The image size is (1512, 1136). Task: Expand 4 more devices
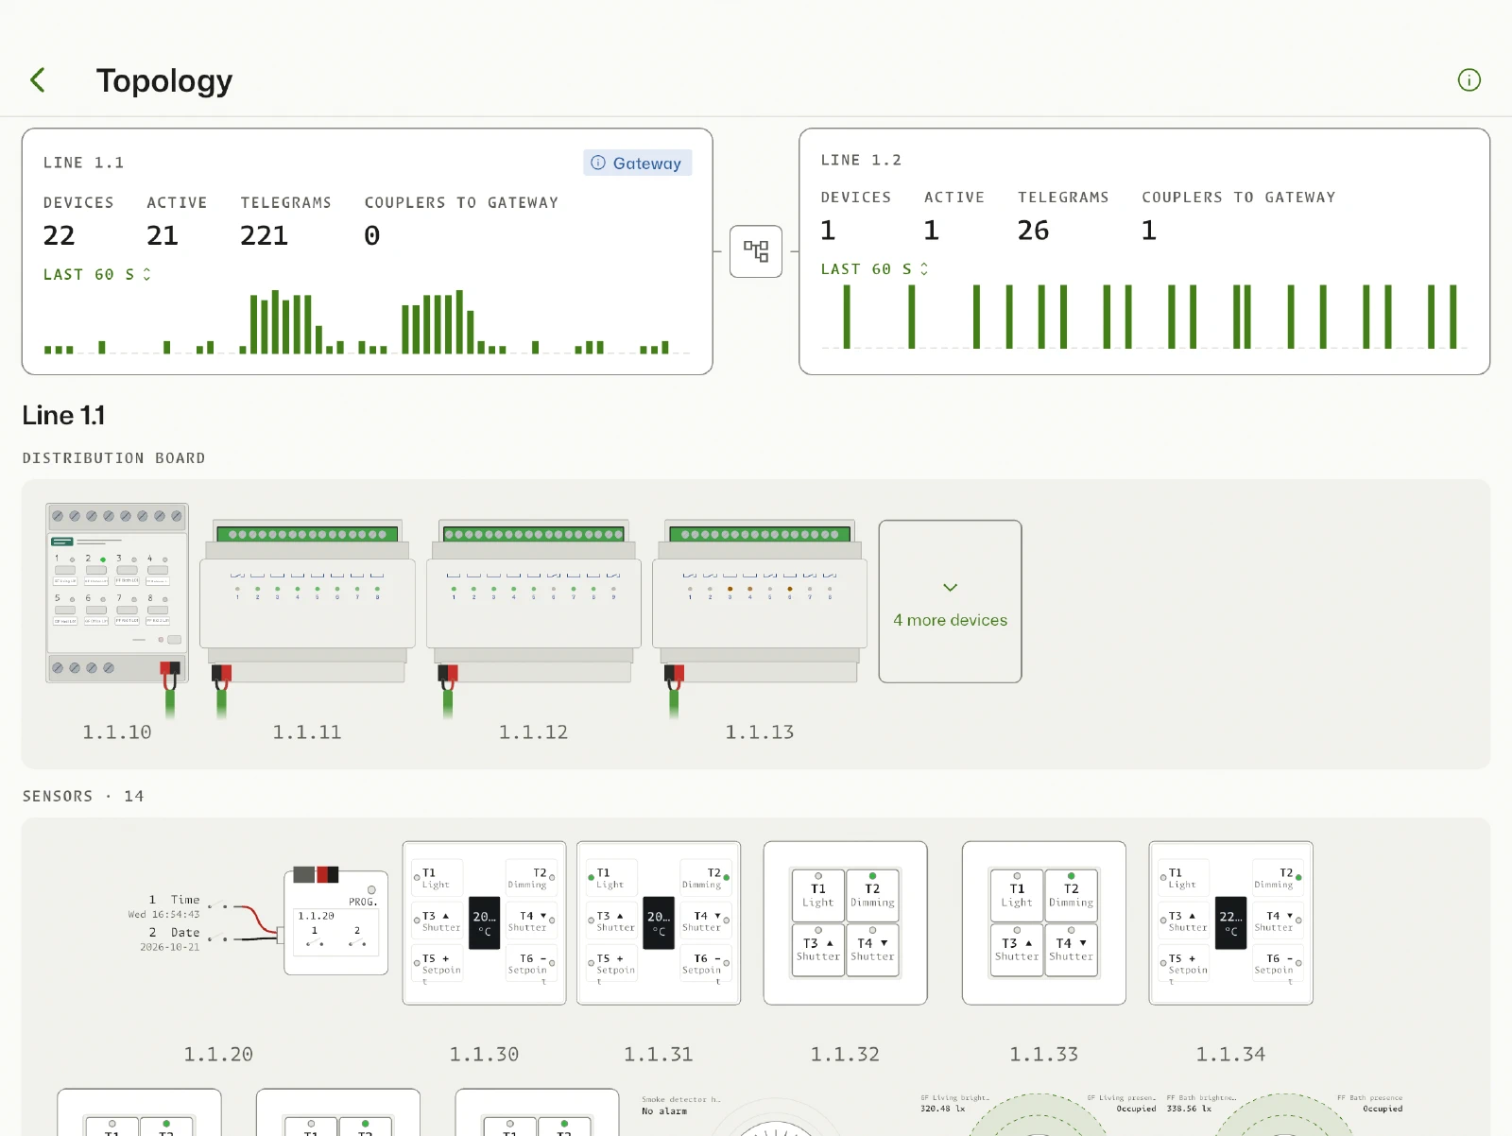(x=950, y=601)
